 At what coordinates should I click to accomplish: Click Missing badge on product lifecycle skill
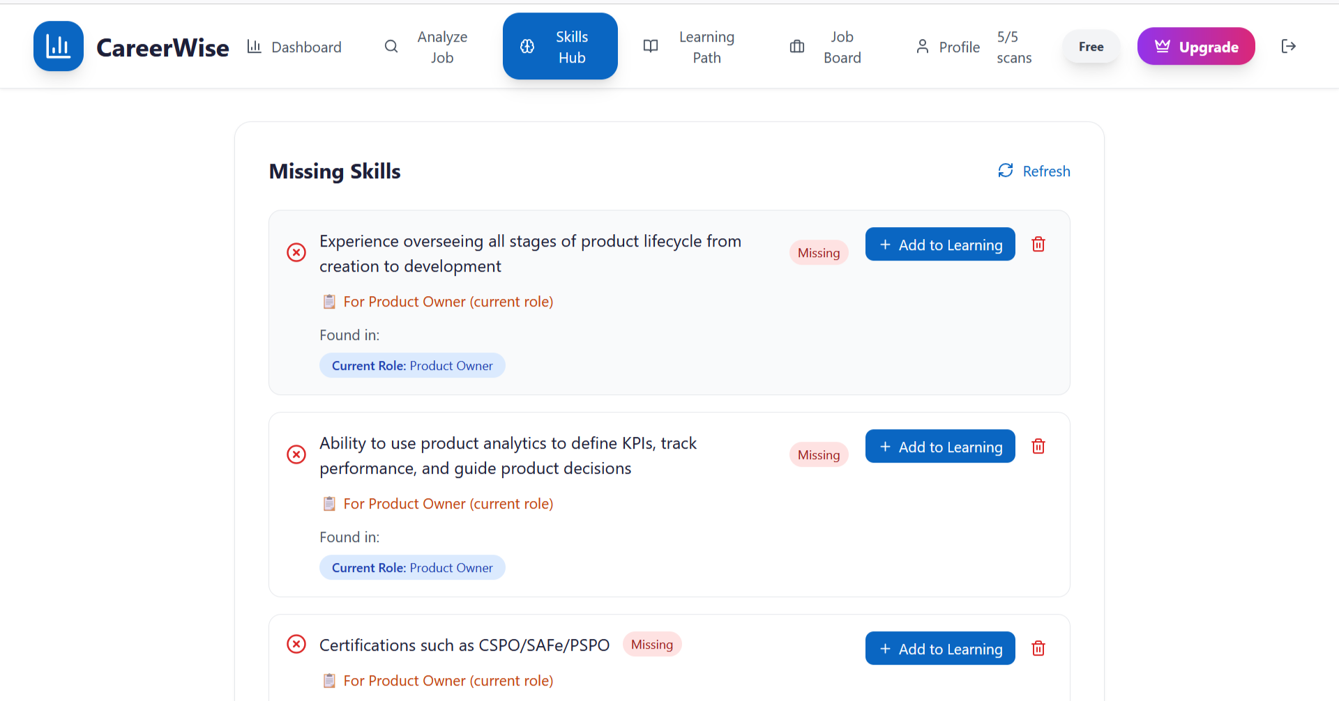[819, 253]
